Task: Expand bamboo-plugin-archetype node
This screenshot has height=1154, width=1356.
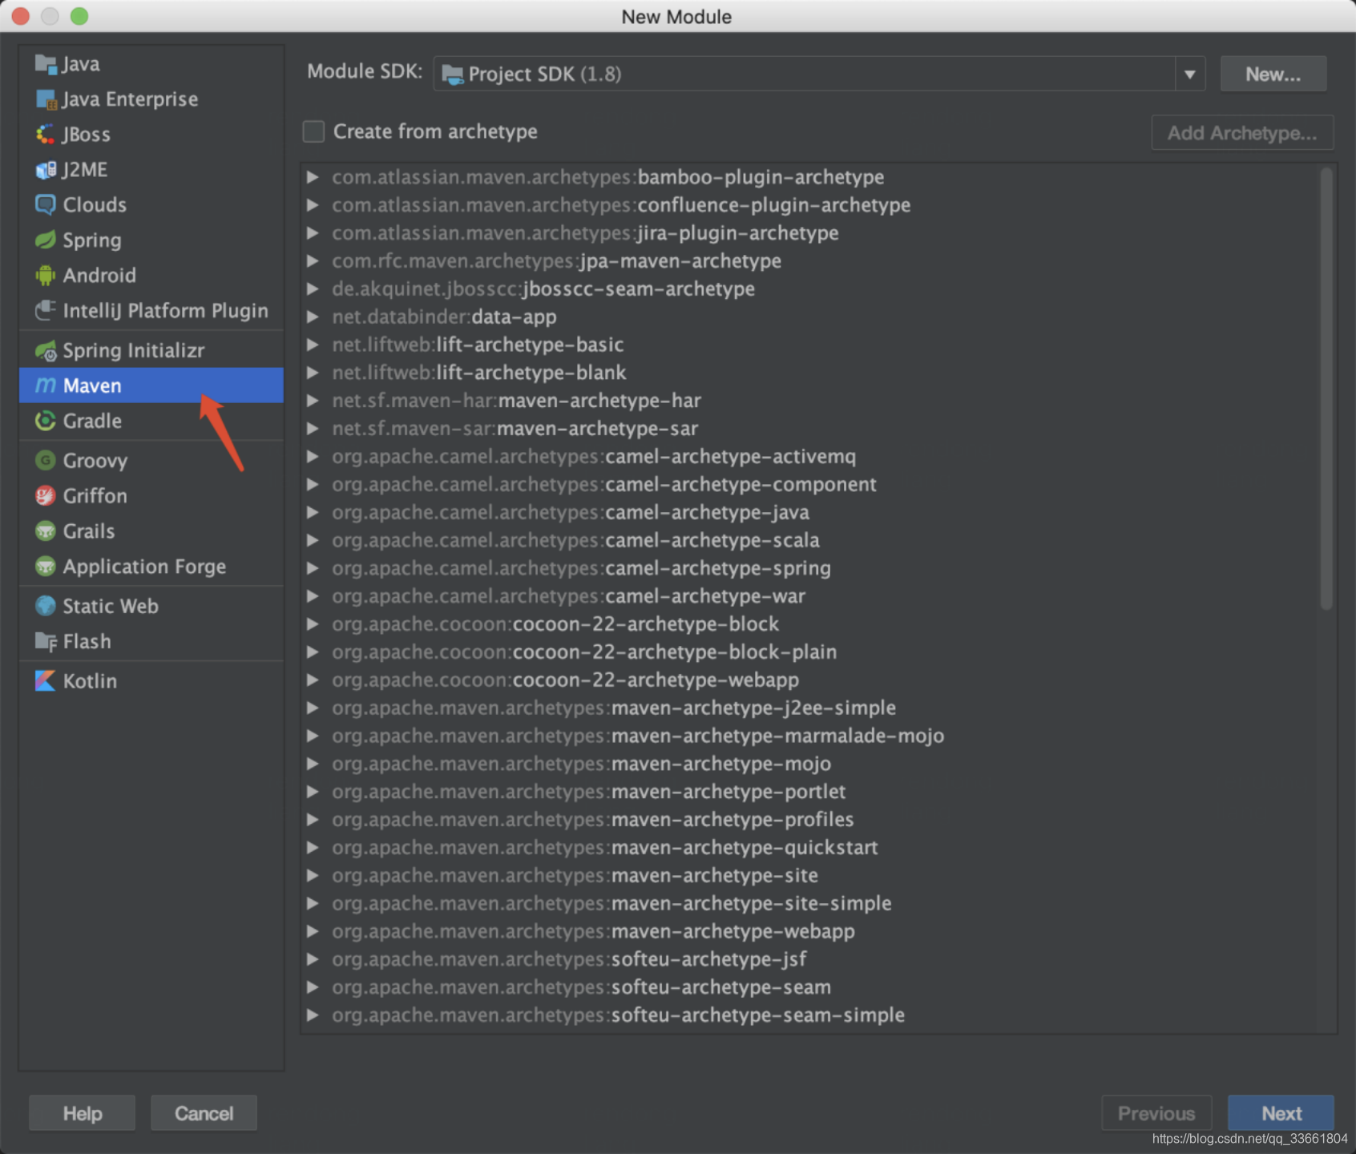Action: 313,177
